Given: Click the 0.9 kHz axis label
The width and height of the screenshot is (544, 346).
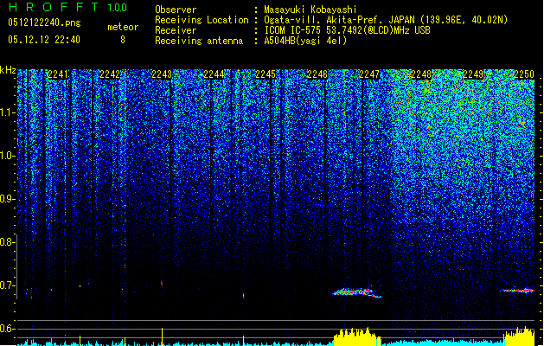Looking at the screenshot, I should coord(8,199).
